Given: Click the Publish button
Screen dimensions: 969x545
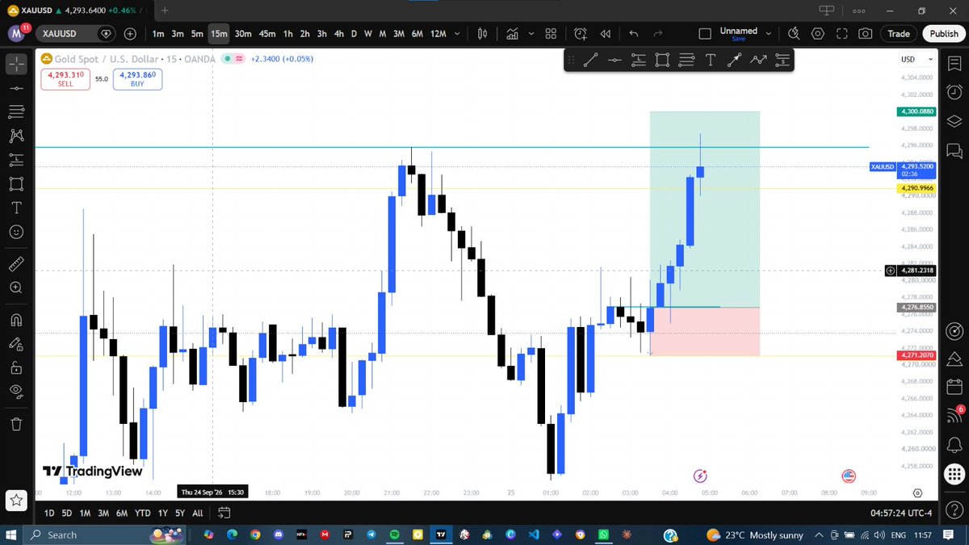Looking at the screenshot, I should click(x=943, y=34).
